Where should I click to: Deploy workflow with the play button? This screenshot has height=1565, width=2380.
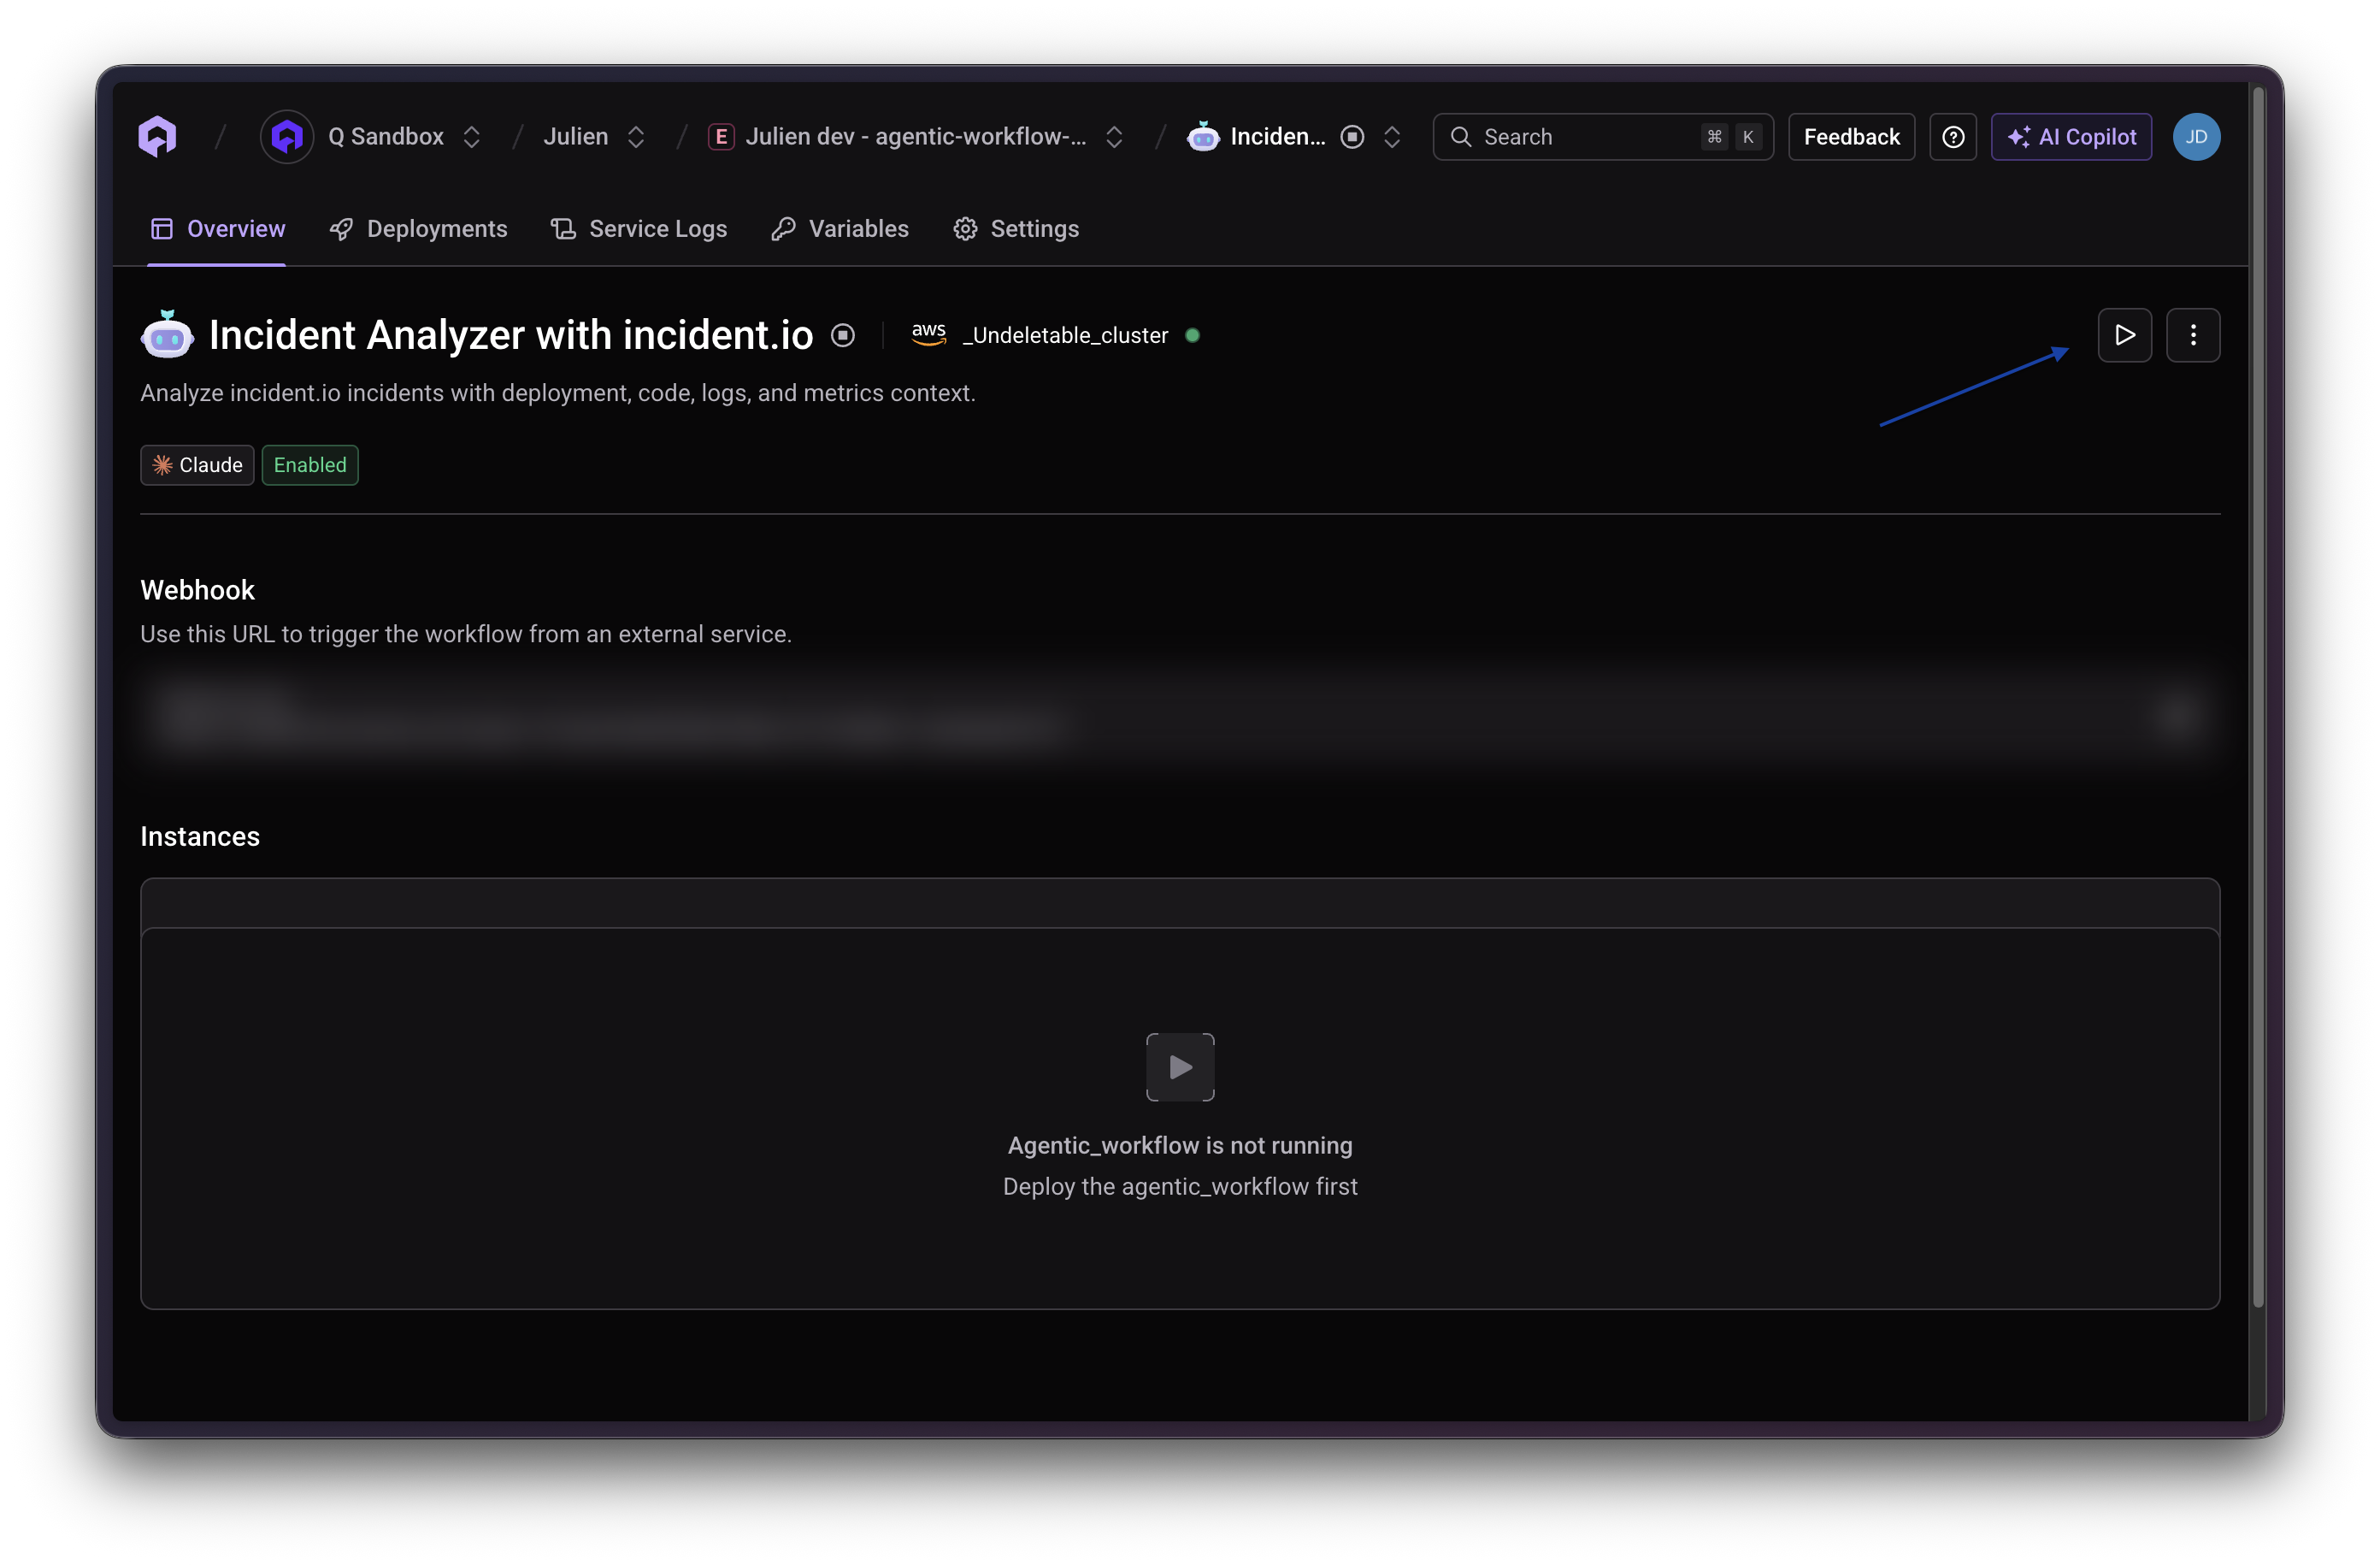coord(2124,335)
